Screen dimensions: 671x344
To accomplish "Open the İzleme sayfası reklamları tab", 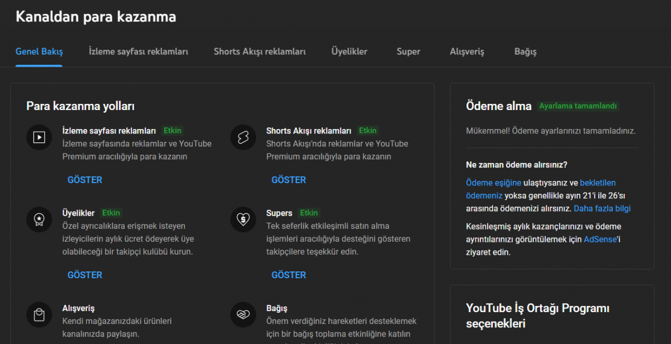I will click(139, 51).
